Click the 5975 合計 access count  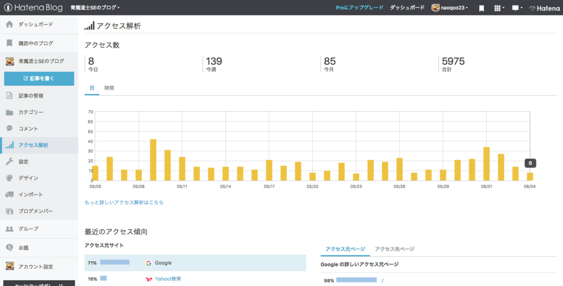click(x=453, y=64)
